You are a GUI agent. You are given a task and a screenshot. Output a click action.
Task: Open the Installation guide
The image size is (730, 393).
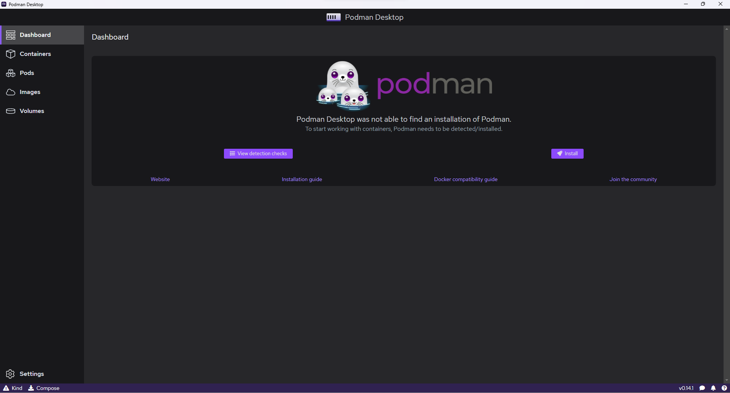[x=302, y=179]
